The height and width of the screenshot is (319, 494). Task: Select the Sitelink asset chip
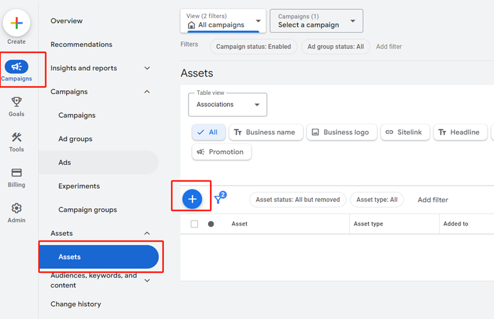pyautogui.click(x=404, y=132)
